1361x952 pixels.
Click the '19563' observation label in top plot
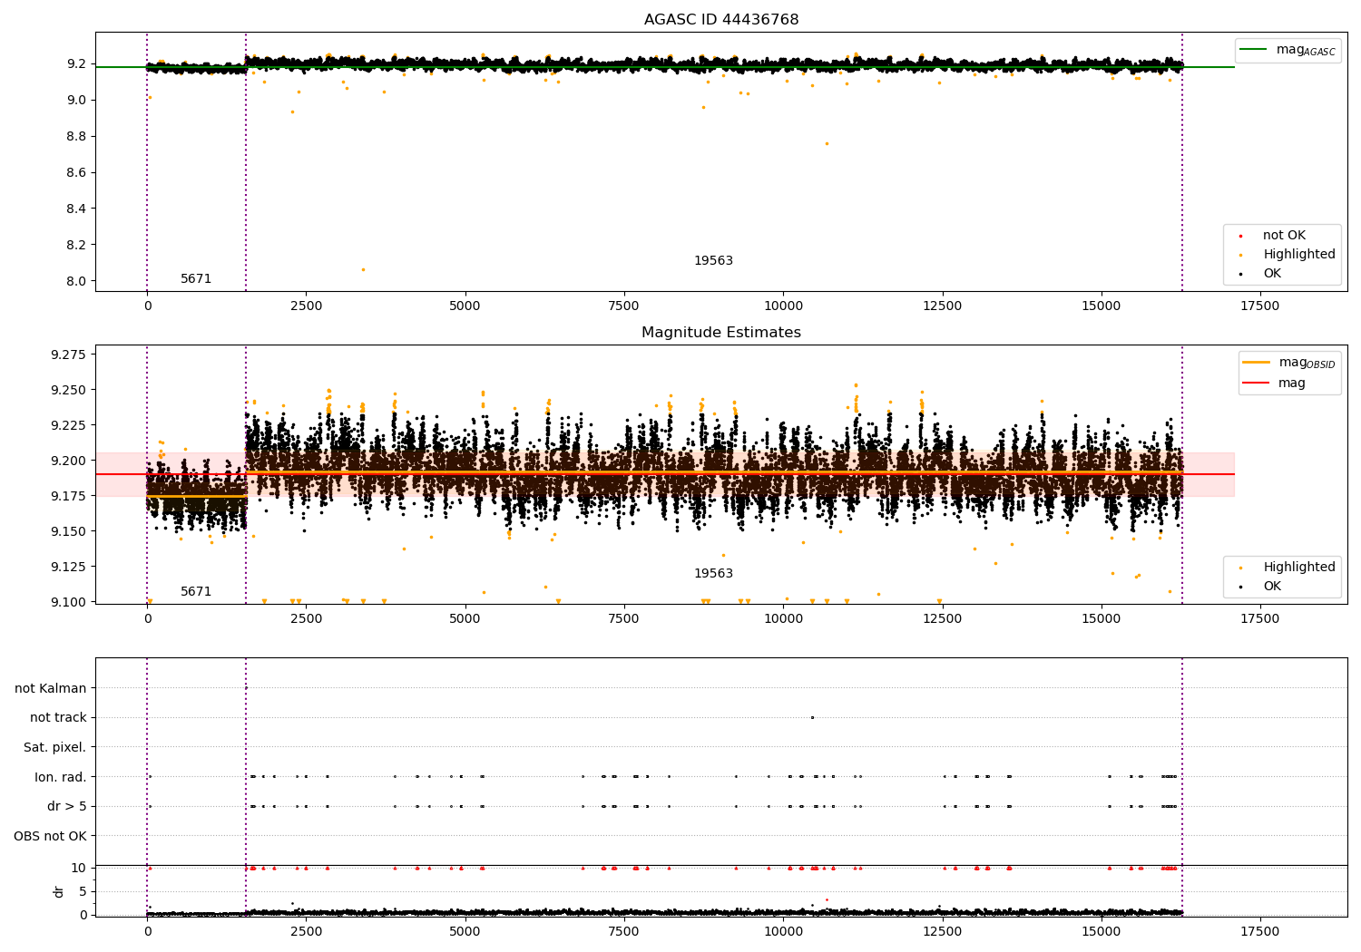713,261
